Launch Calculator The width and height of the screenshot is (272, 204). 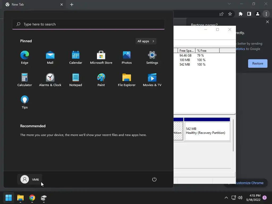point(25,80)
